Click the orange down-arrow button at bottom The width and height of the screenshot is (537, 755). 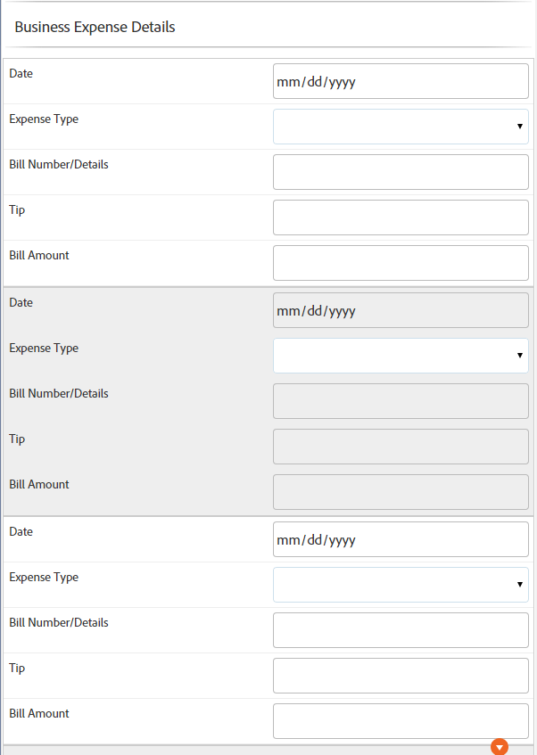[x=500, y=746]
